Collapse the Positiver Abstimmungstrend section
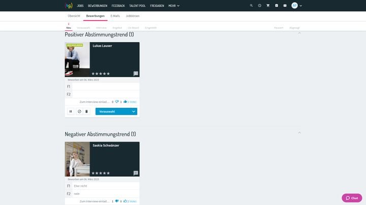 click(299, 33)
